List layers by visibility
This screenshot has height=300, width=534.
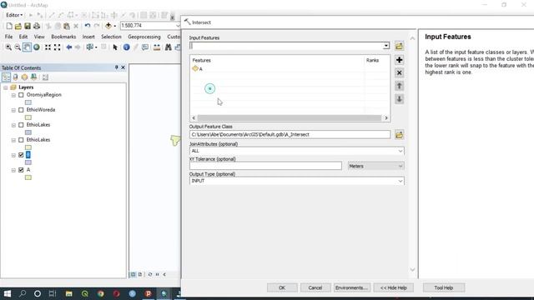24,77
